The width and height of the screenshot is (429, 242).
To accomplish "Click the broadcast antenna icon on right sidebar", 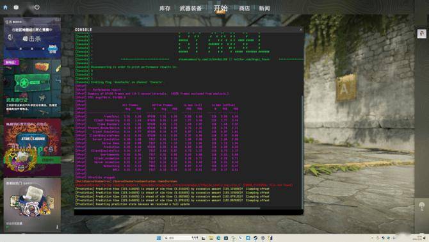I will 421,206.
